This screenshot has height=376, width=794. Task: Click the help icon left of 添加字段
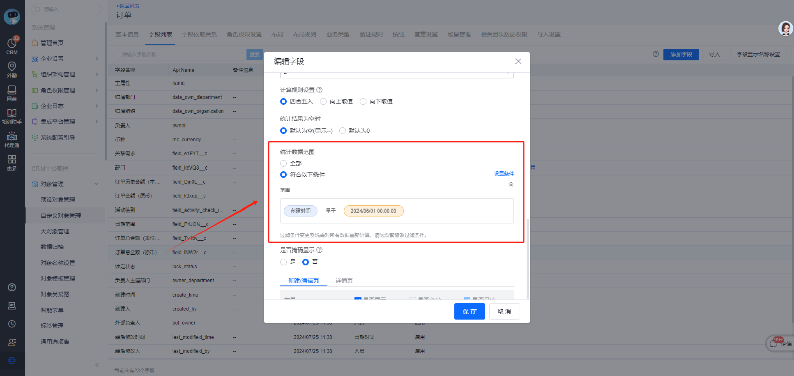pyautogui.click(x=656, y=54)
